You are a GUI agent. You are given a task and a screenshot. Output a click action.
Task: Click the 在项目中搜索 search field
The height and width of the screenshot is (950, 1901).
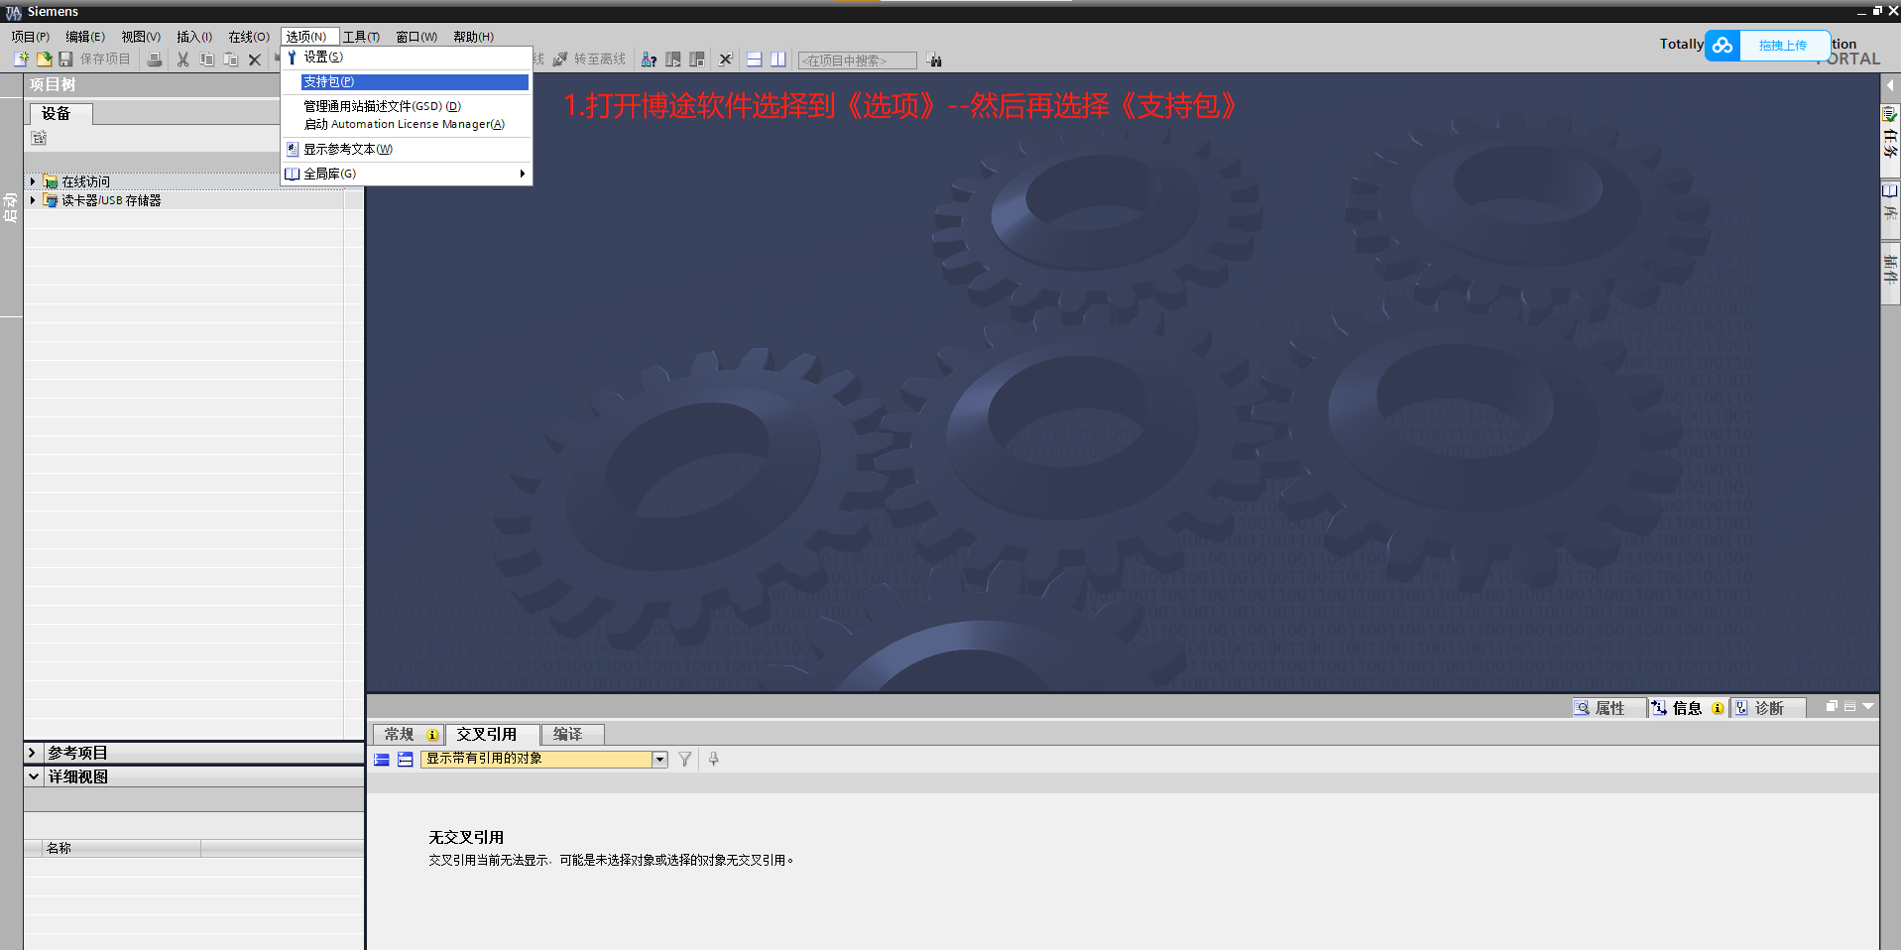point(858,60)
